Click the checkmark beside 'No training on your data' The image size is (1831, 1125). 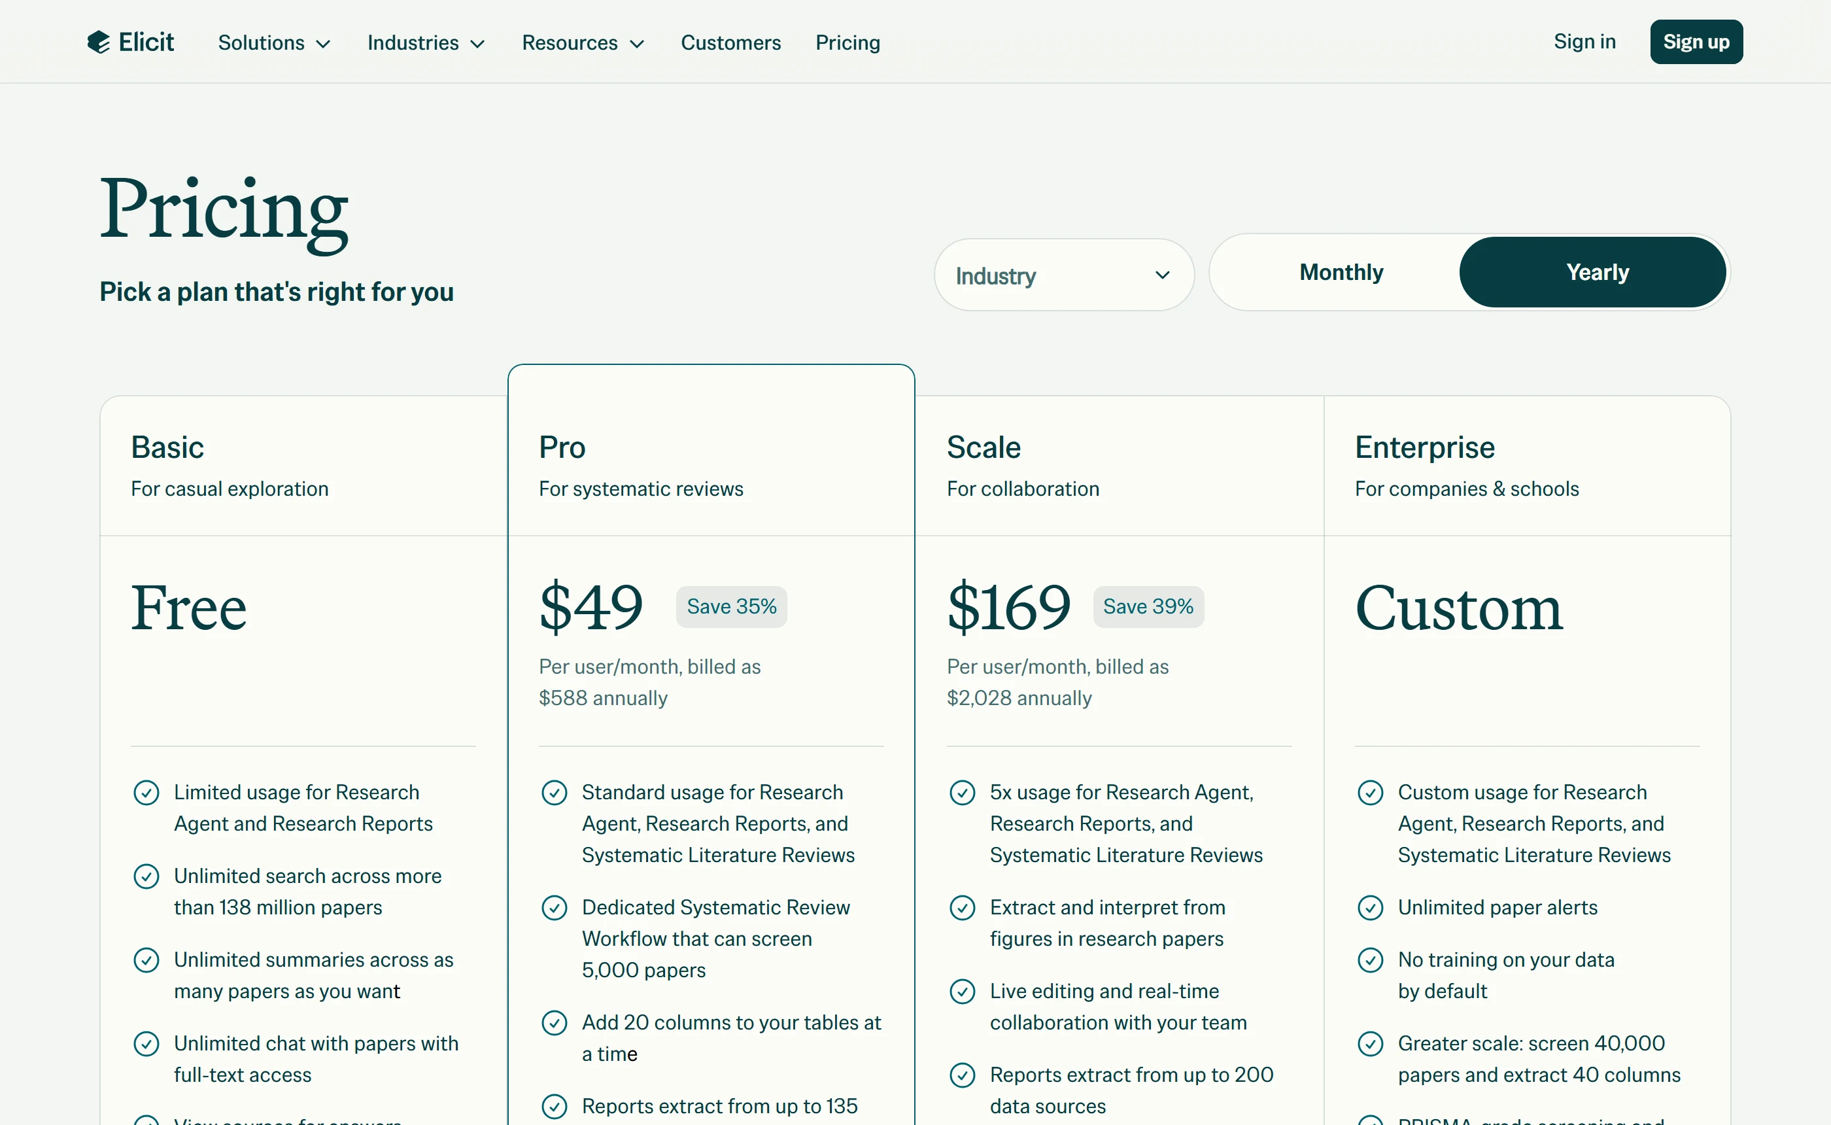pos(1370,960)
